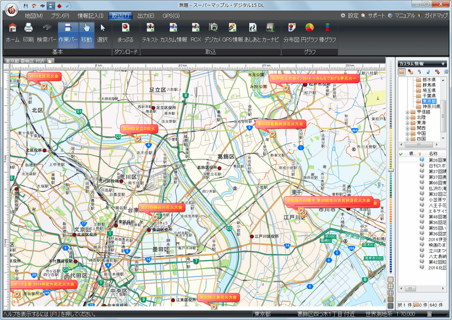Click the 第48回葛飾納涼花火大会 map callout

tap(280, 124)
